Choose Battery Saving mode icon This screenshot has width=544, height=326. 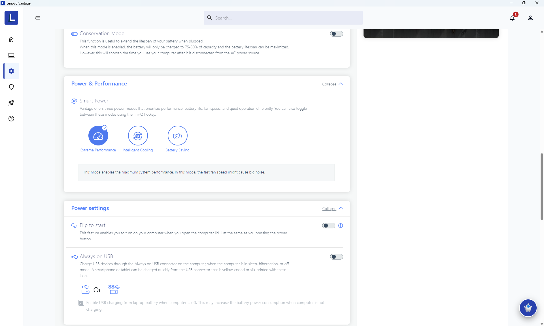point(177,136)
